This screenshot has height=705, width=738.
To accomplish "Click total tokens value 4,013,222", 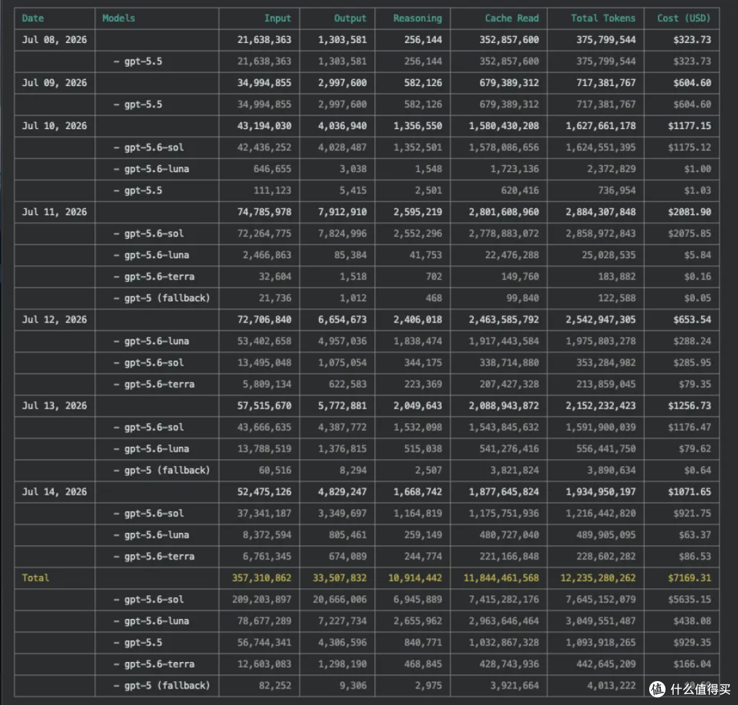I will pyautogui.click(x=612, y=686).
